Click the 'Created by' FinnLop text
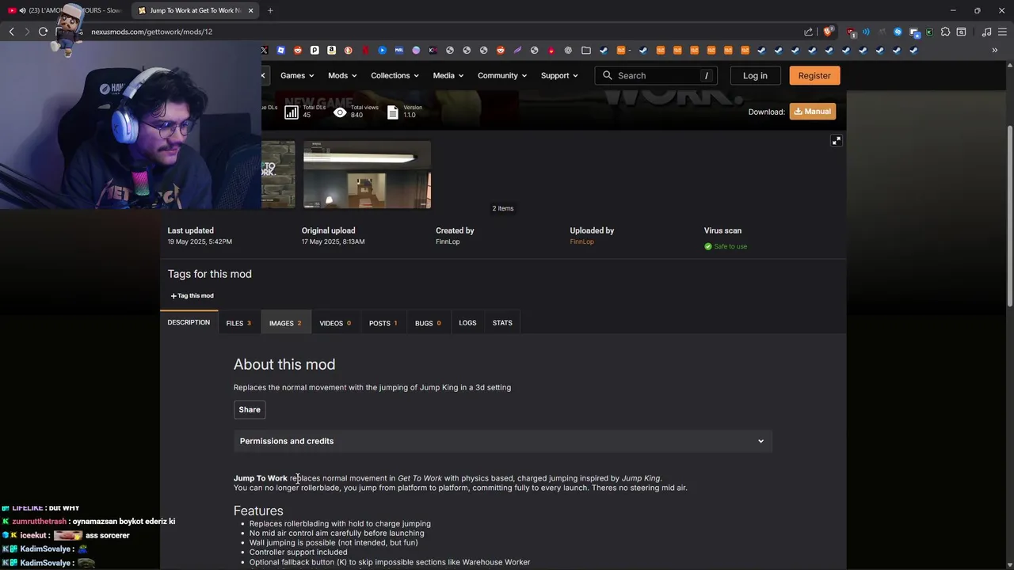This screenshot has height=570, width=1014. tap(448, 241)
